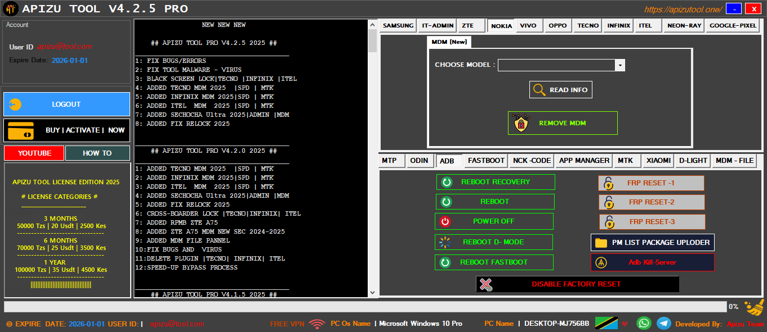This screenshot has width=767, height=332.
Task: Open the NCK -CODE tab
Action: point(532,161)
